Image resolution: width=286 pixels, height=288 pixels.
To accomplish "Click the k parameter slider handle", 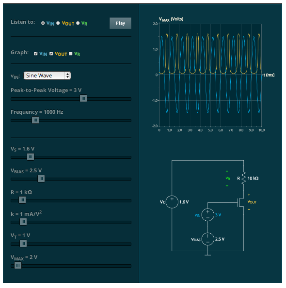I will point(23,222).
